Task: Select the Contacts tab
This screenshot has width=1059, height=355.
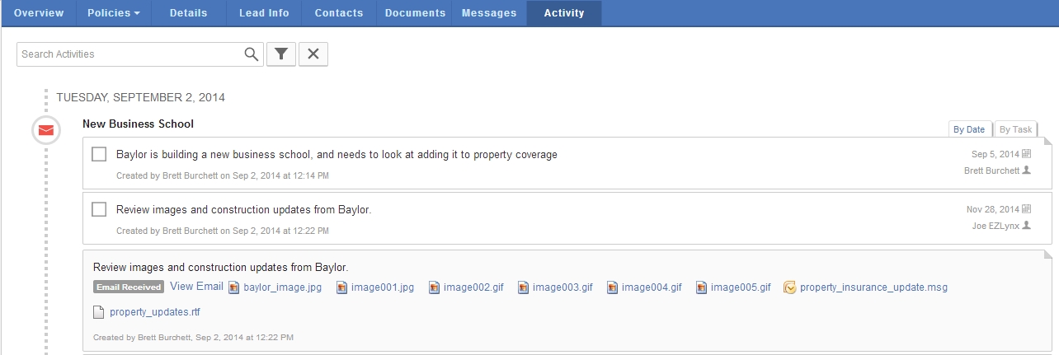Action: [339, 13]
